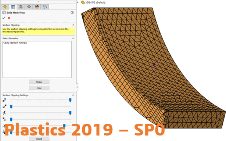Click the third section clipping slider thumb

point(70,113)
